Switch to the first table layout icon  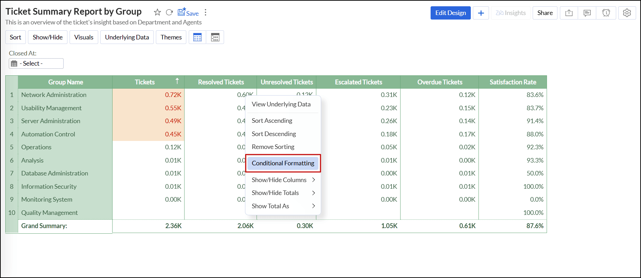click(197, 37)
